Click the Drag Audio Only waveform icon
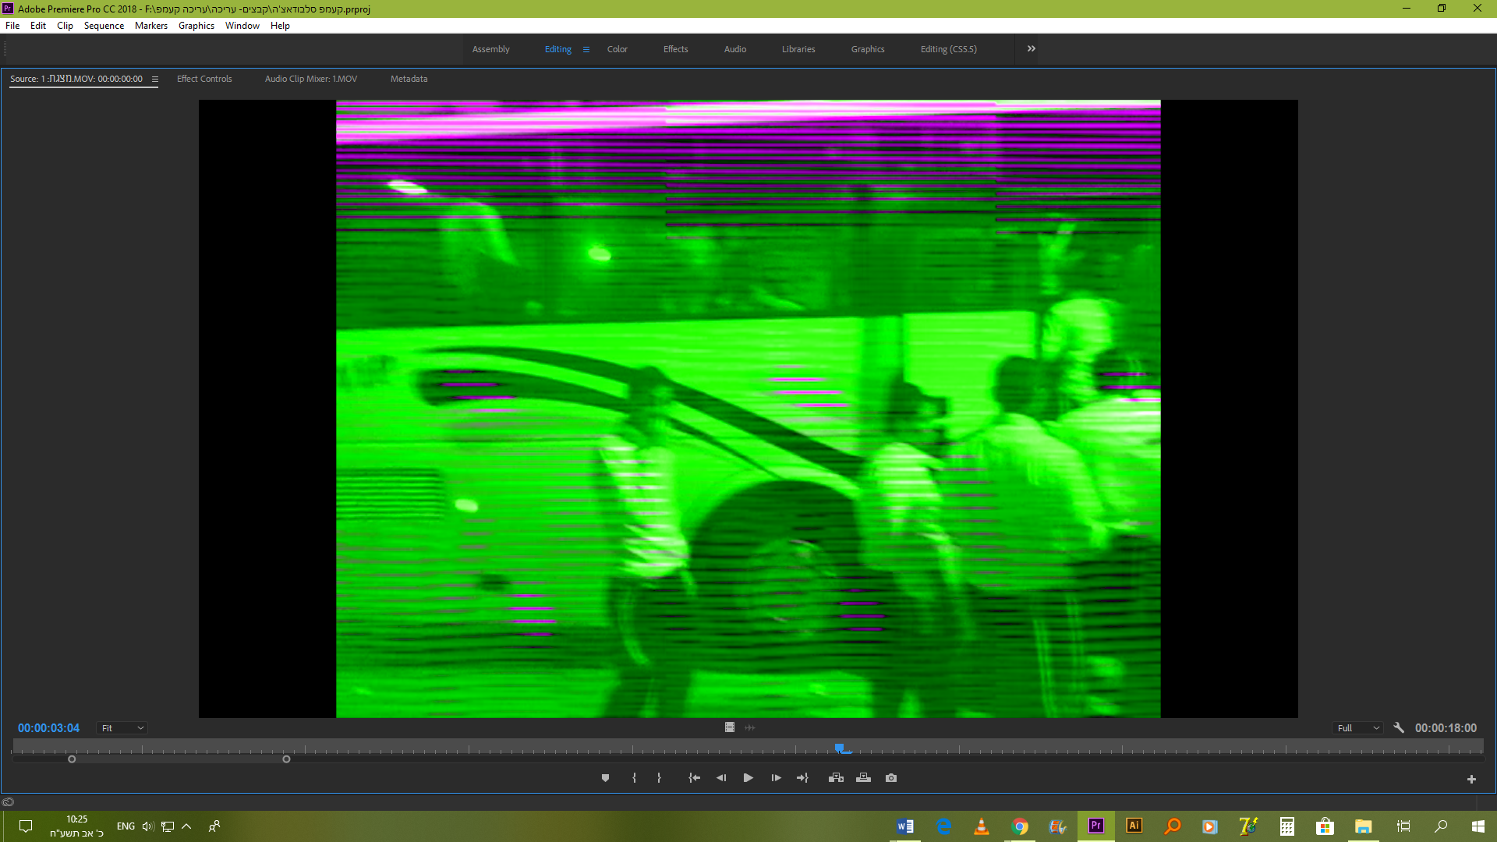 (x=750, y=727)
